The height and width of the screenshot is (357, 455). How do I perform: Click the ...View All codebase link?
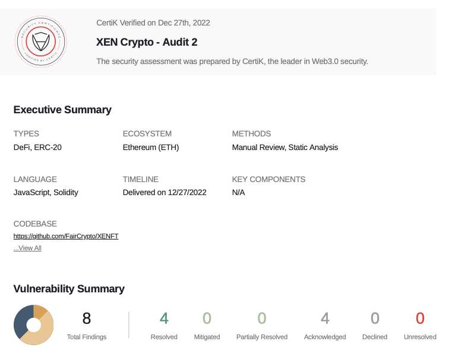27,248
